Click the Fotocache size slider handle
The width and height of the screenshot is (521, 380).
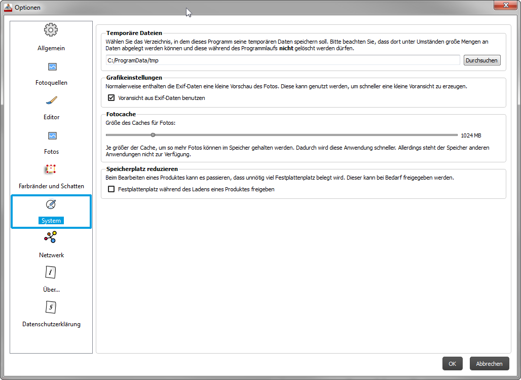pyautogui.click(x=153, y=135)
